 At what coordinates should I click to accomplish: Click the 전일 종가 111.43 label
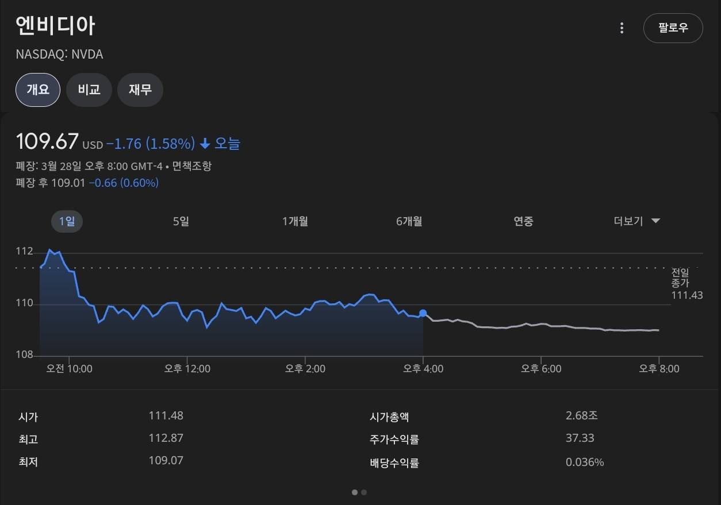pyautogui.click(x=687, y=284)
